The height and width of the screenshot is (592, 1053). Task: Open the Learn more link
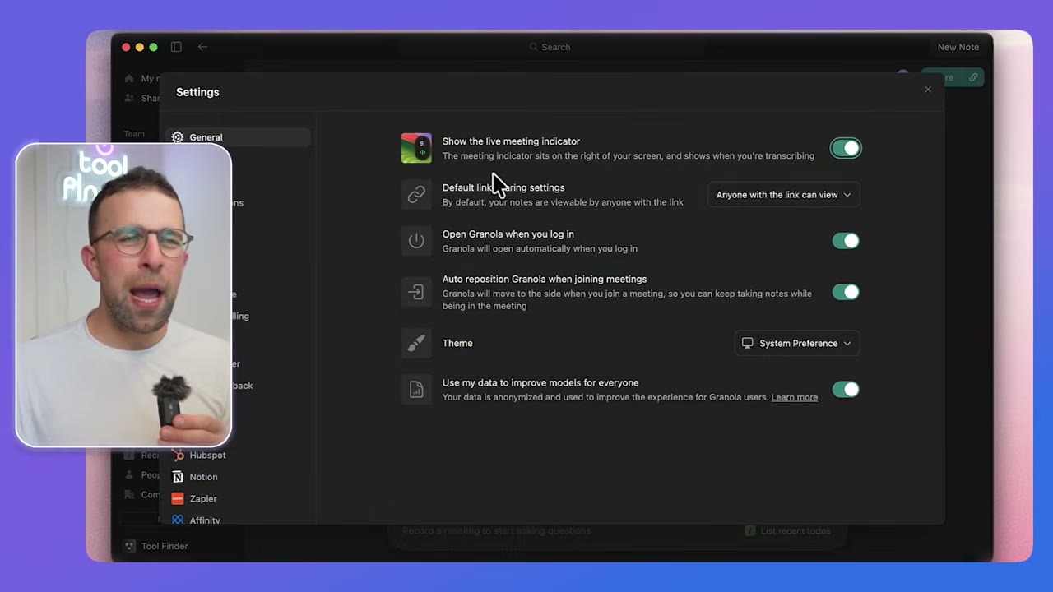pyautogui.click(x=795, y=397)
